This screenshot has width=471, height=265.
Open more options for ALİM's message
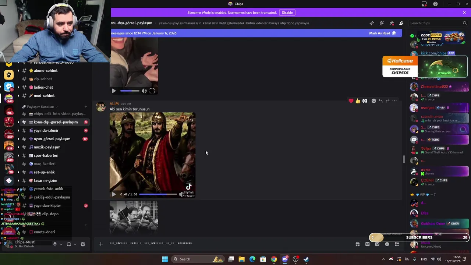(x=394, y=101)
